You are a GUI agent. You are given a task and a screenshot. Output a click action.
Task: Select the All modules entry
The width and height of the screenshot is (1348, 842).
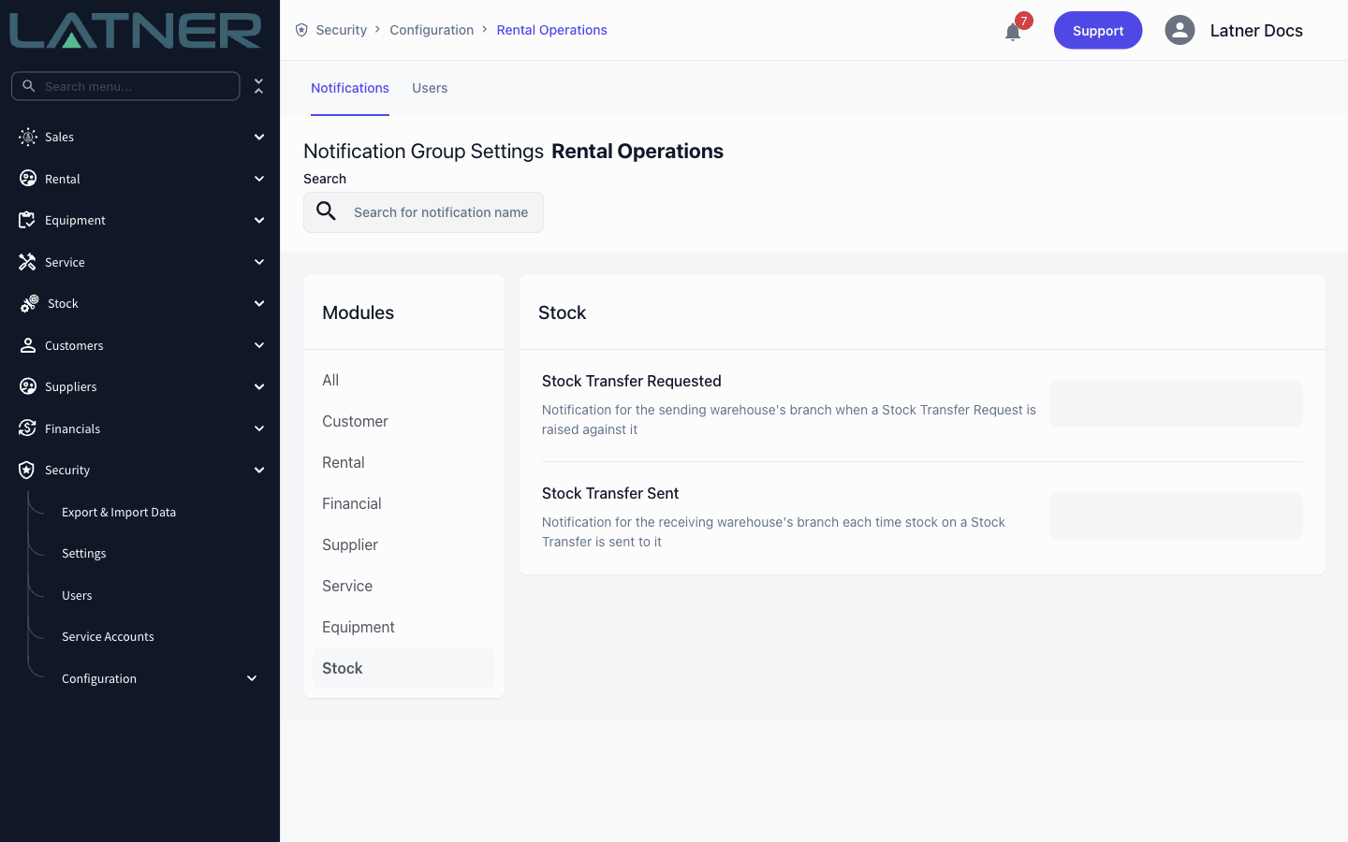click(x=403, y=380)
